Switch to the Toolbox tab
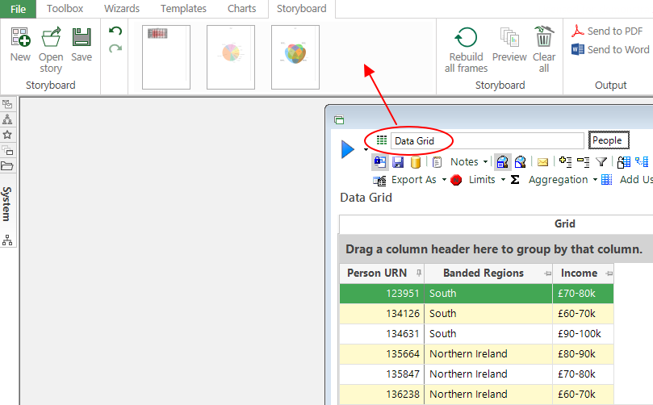Screen dimensions: 653x405 pyautogui.click(x=65, y=9)
